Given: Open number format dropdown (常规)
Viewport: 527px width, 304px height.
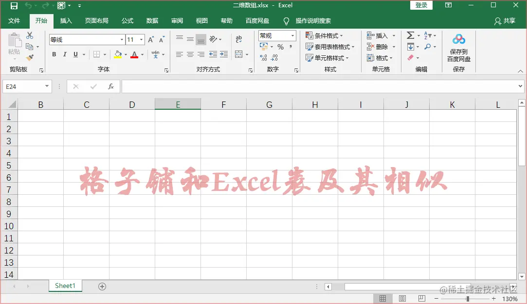Looking at the screenshot, I should (x=292, y=35).
